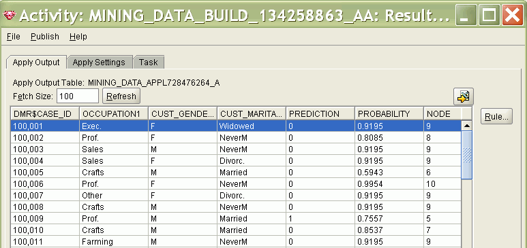Click probability 0.7557 cell

[389, 219]
